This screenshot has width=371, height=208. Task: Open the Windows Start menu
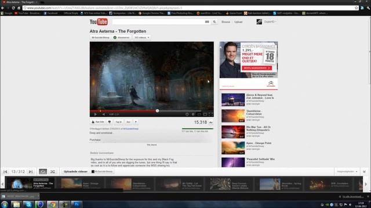[x=5, y=204]
